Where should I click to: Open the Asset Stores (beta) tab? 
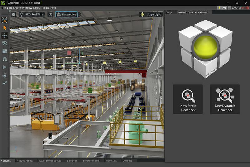click(x=50, y=161)
